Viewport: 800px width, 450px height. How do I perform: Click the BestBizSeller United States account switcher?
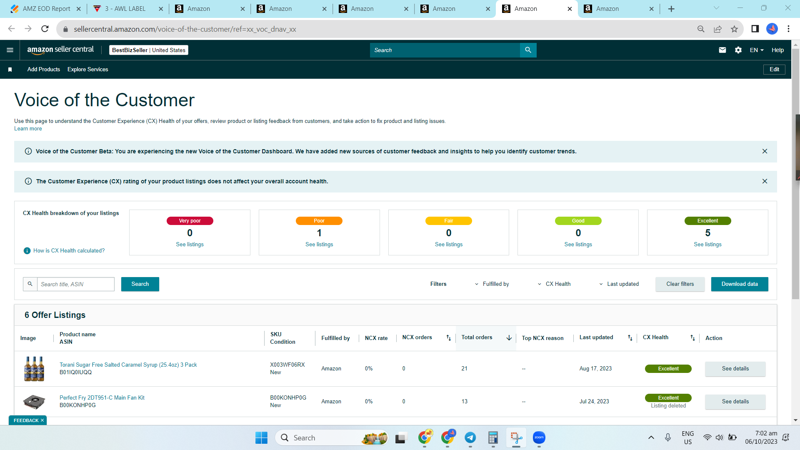149,50
